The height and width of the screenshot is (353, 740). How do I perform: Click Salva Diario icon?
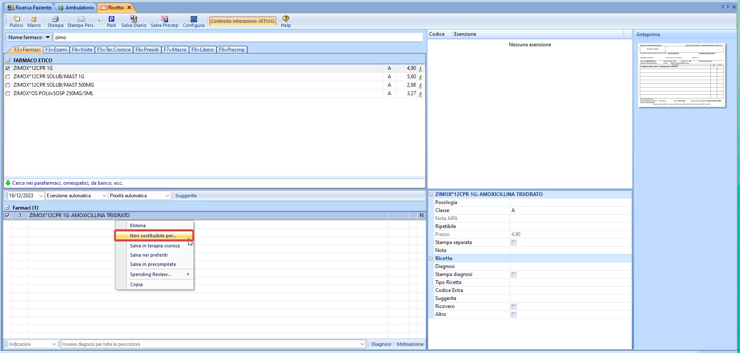(x=134, y=21)
